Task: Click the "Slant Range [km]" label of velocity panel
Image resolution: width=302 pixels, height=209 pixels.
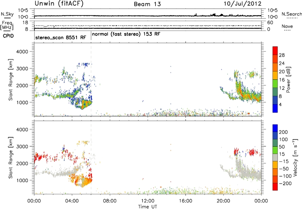Action: click(x=11, y=157)
